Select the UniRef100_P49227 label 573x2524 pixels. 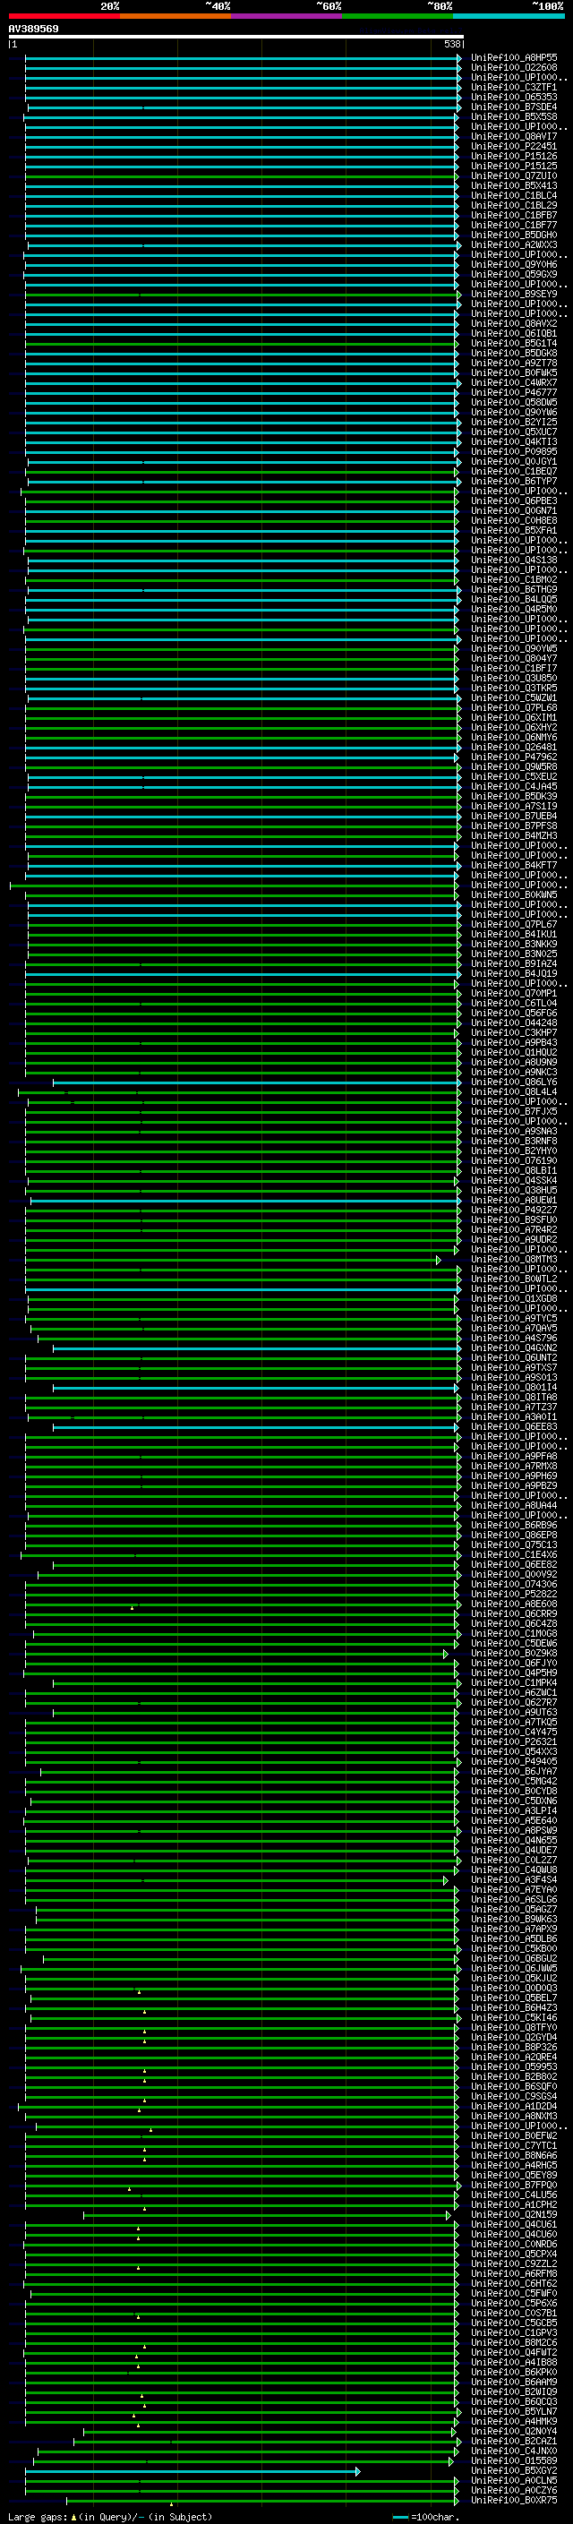[x=514, y=1209]
